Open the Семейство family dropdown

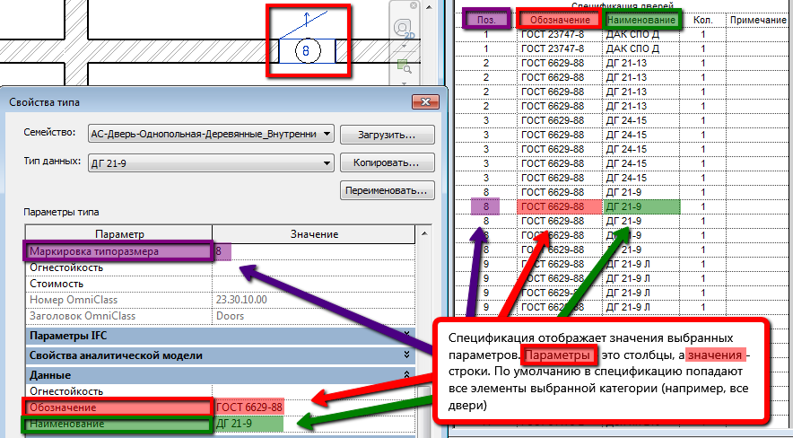coord(211,135)
